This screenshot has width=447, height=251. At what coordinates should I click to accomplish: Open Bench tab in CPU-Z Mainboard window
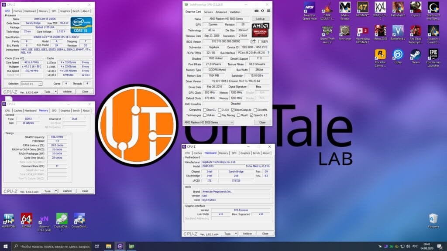256,153
